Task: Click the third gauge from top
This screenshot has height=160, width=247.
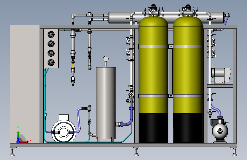Action: (51, 53)
